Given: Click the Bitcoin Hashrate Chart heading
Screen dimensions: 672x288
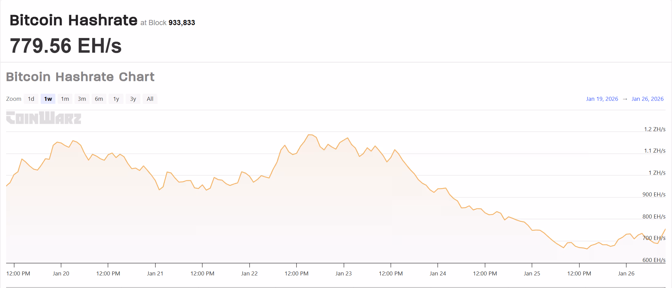Looking at the screenshot, I should coord(80,77).
